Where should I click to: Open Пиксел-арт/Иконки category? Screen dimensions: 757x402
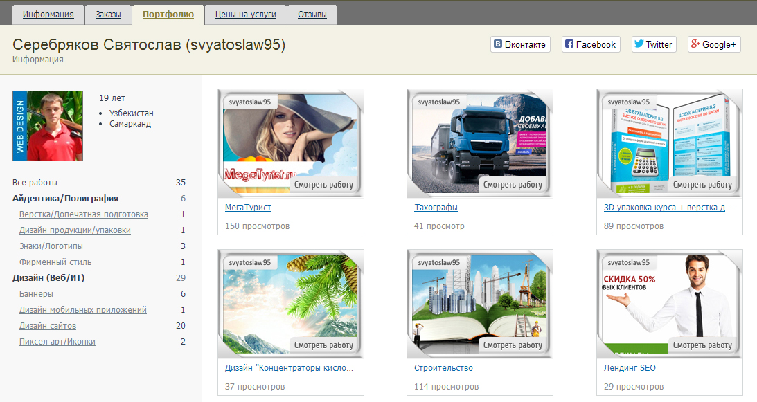[x=57, y=342]
